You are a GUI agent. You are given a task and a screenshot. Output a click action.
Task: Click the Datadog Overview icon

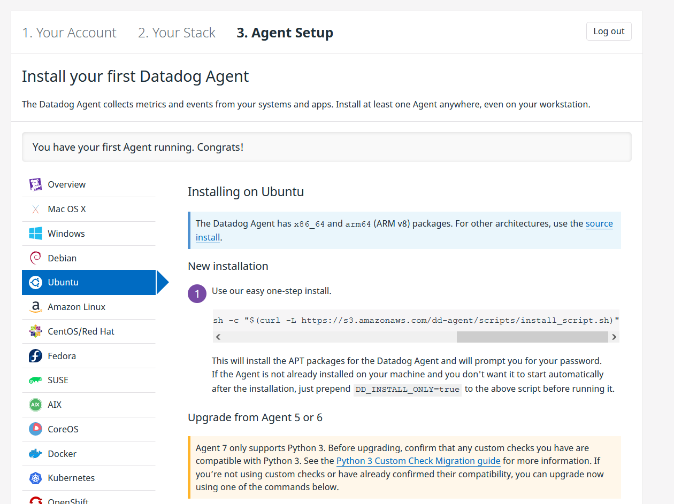tap(35, 185)
